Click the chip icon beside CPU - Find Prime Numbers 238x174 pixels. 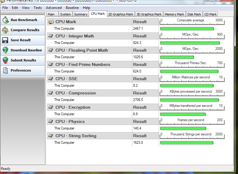pos(51,64)
